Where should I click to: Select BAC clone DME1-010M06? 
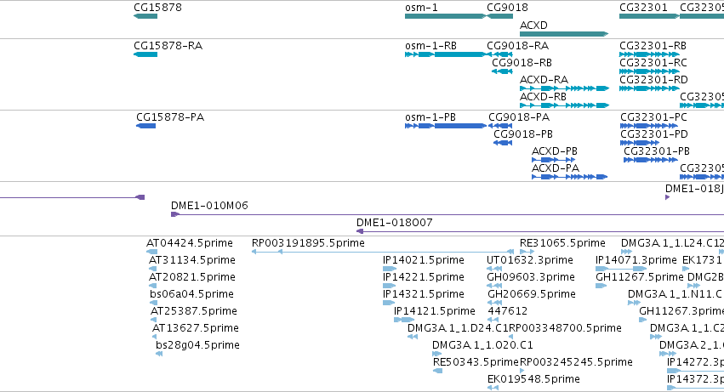tap(447, 214)
